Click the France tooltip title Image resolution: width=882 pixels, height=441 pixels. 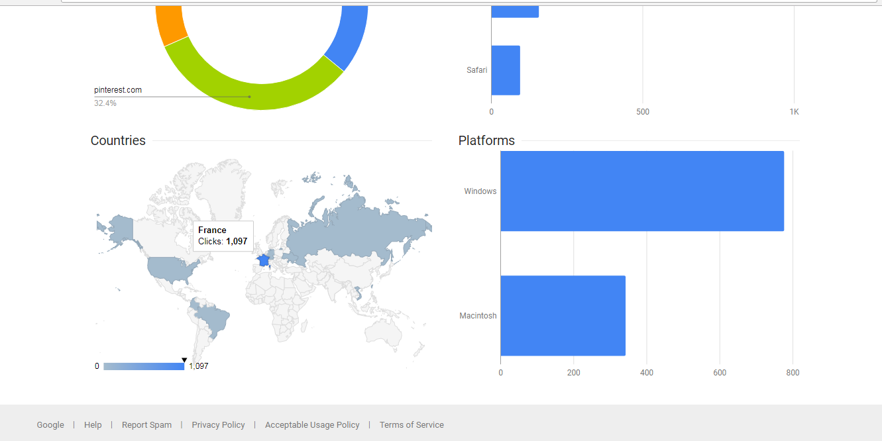[212, 230]
